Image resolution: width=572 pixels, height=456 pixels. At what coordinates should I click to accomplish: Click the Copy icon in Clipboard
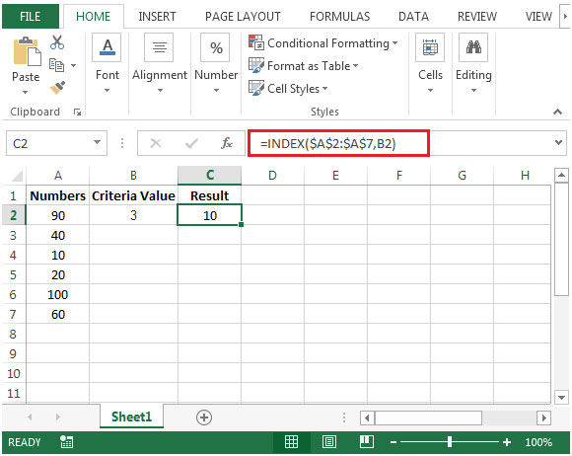[x=56, y=65]
